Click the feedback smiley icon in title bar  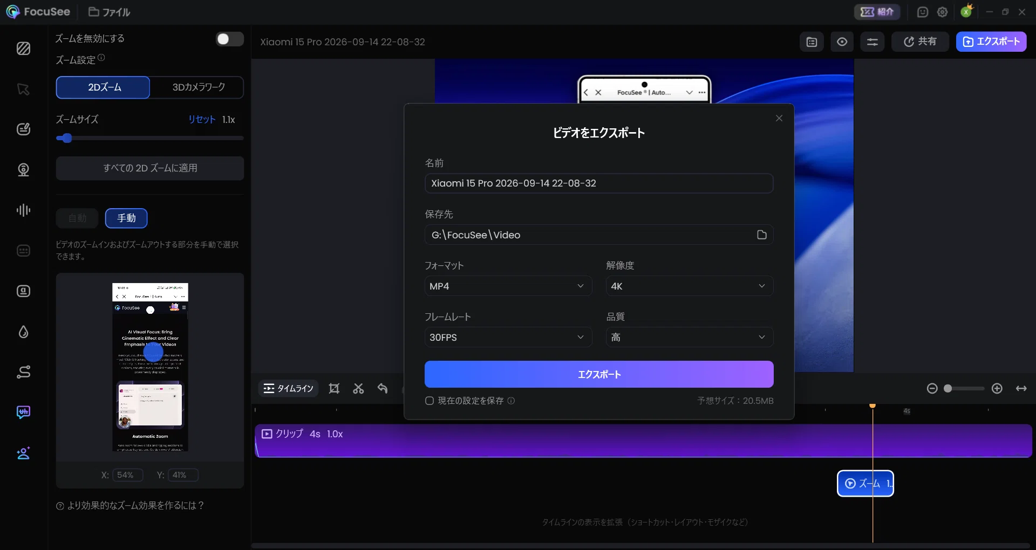[x=923, y=12]
